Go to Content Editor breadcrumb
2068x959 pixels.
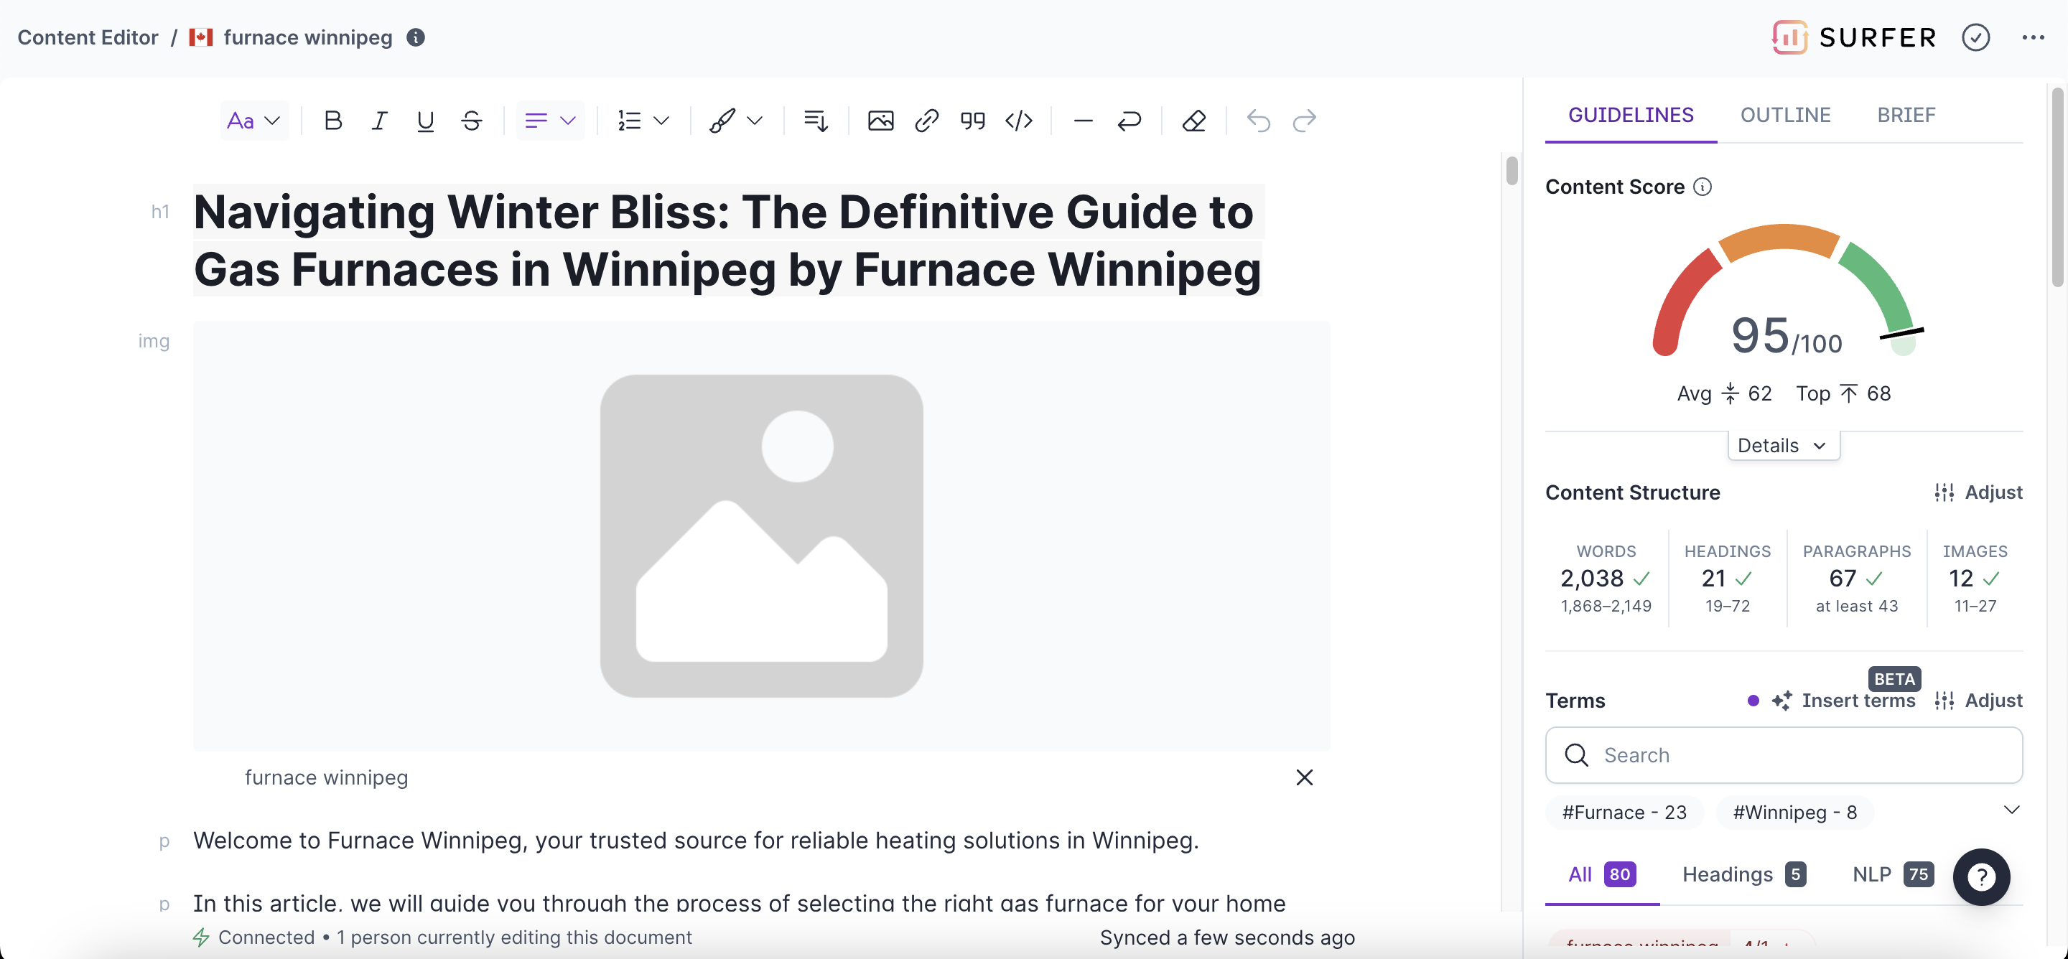[x=88, y=38]
